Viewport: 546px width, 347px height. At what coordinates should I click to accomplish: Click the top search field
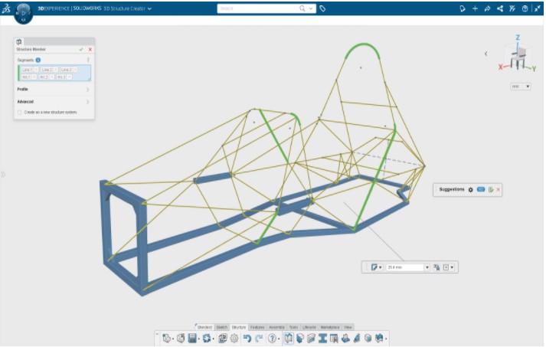coord(257,8)
